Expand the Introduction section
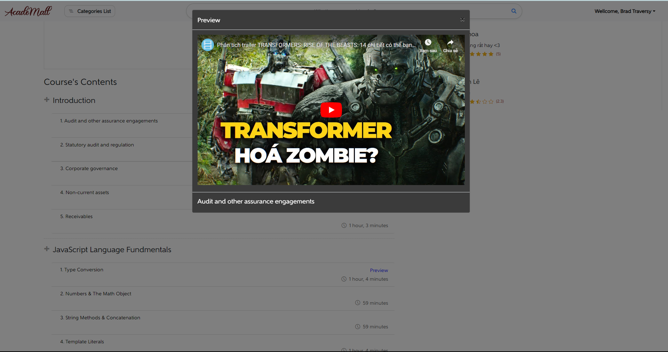668x352 pixels. tap(46, 99)
